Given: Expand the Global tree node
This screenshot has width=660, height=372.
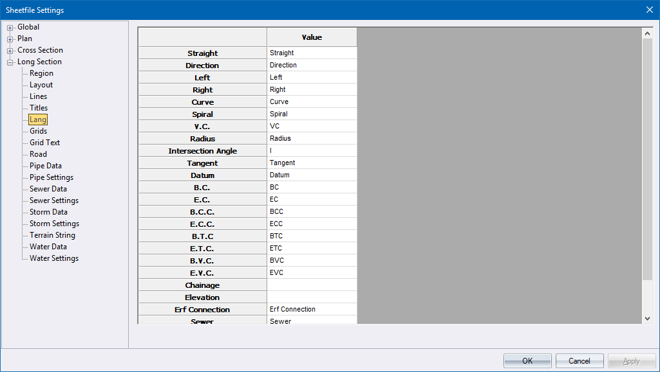Looking at the screenshot, I should [x=10, y=28].
